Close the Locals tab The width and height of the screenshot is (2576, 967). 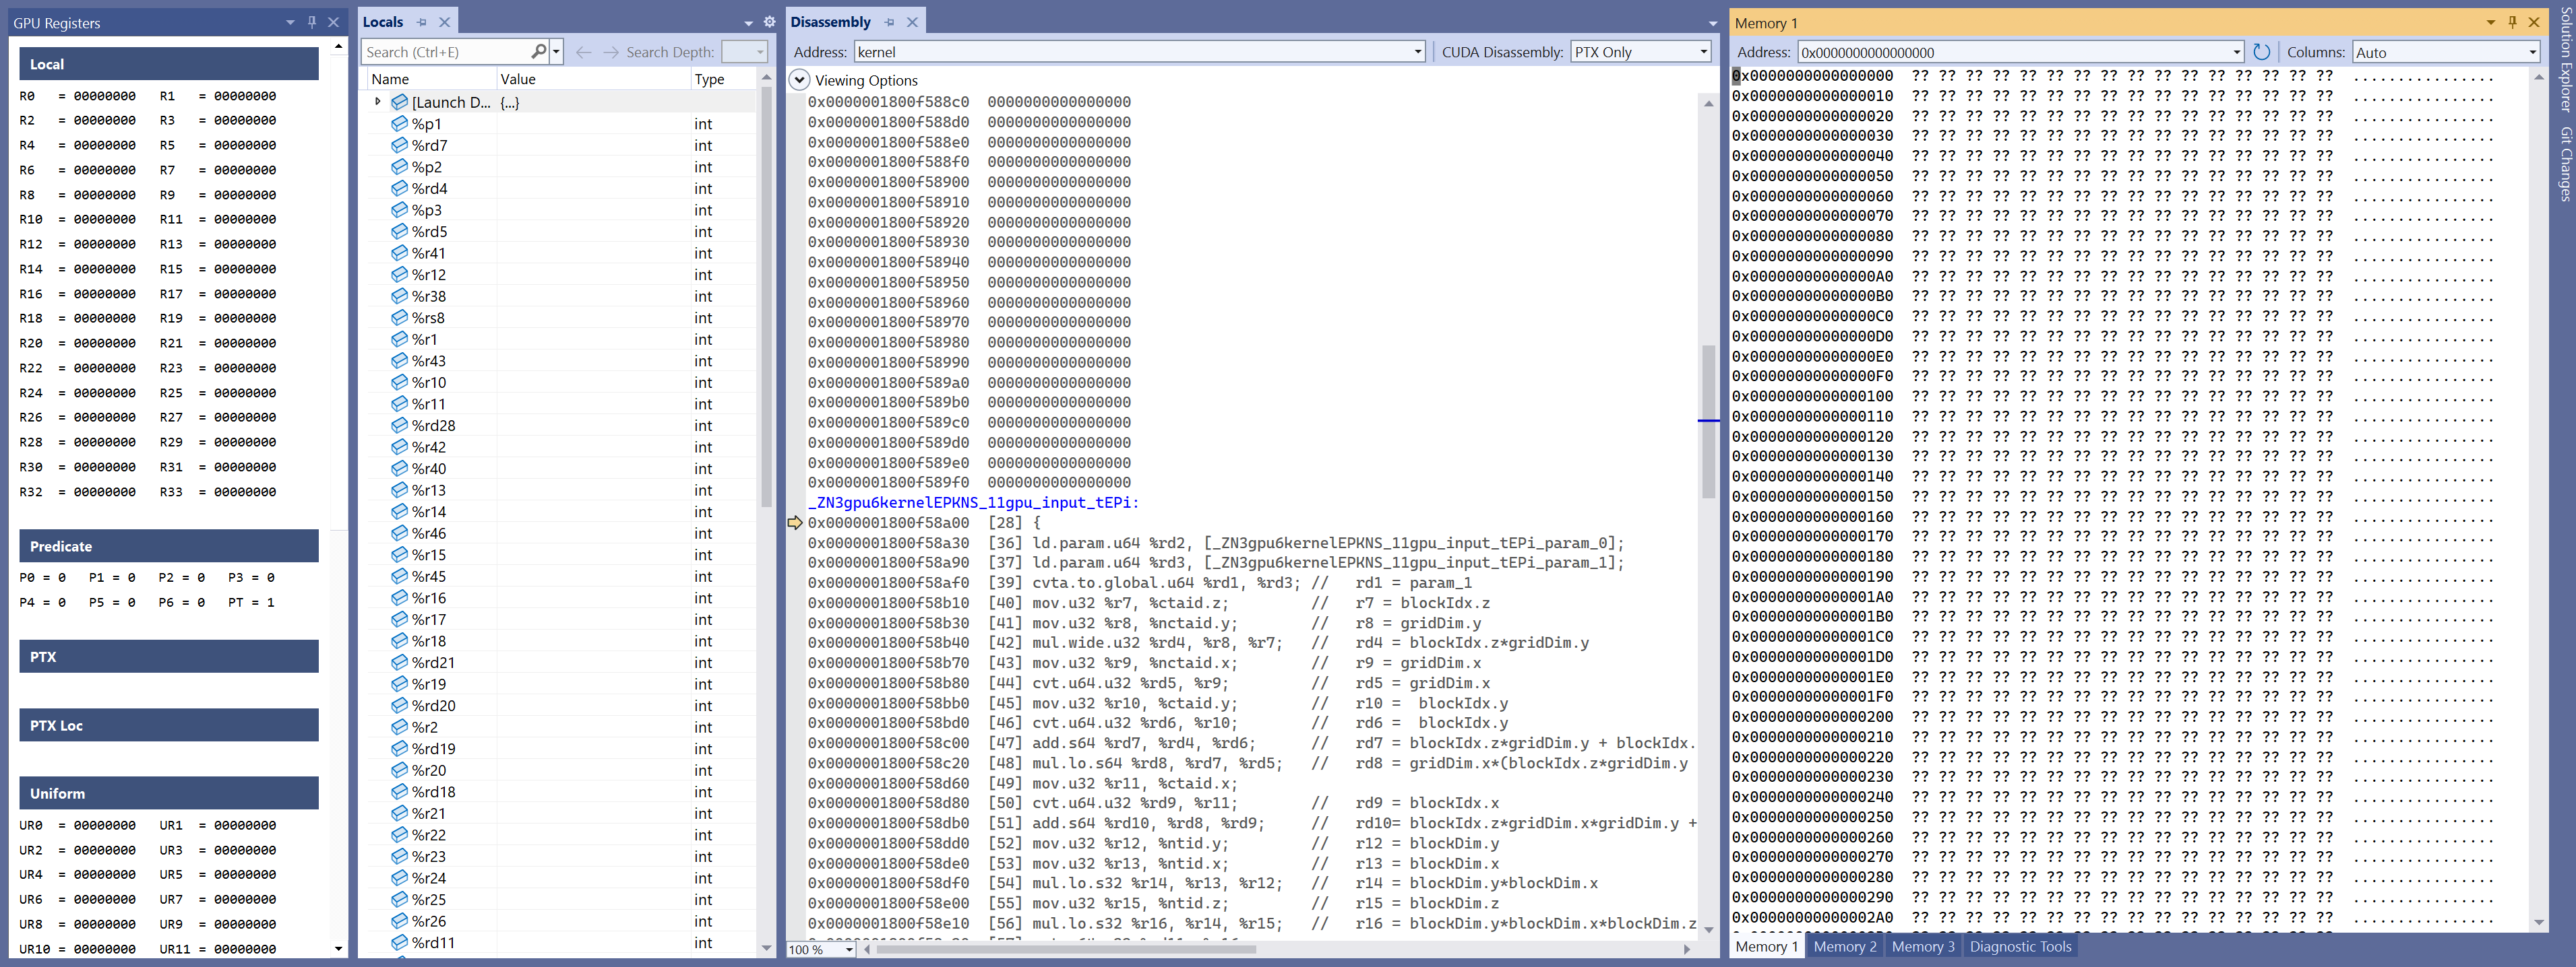click(444, 22)
